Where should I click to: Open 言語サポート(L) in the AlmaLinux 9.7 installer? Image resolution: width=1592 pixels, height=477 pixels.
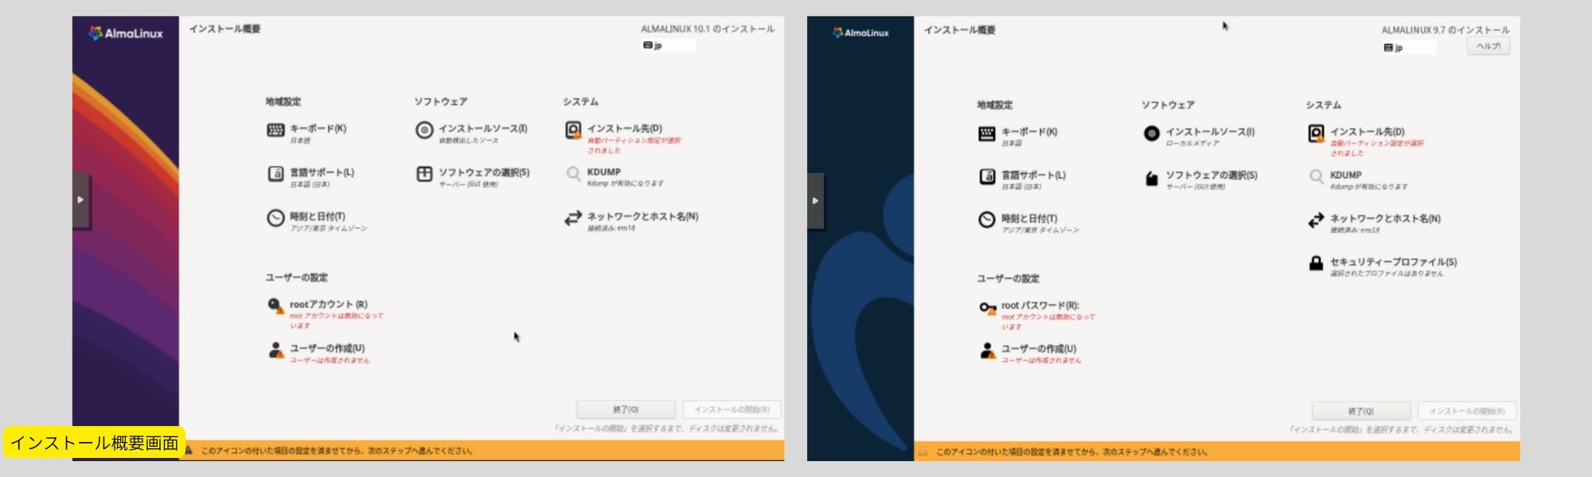pos(1022,179)
